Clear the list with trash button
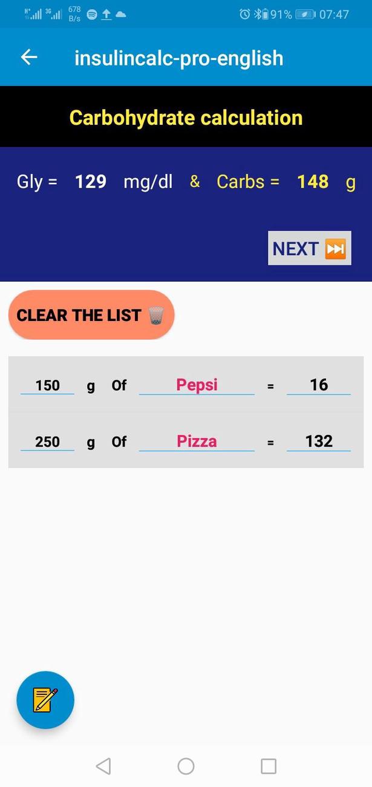This screenshot has height=787, width=372. click(x=91, y=315)
